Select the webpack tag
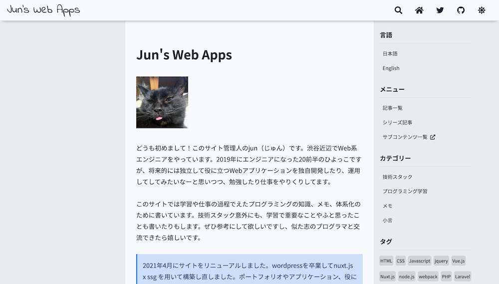This screenshot has width=499, height=284. (428, 277)
